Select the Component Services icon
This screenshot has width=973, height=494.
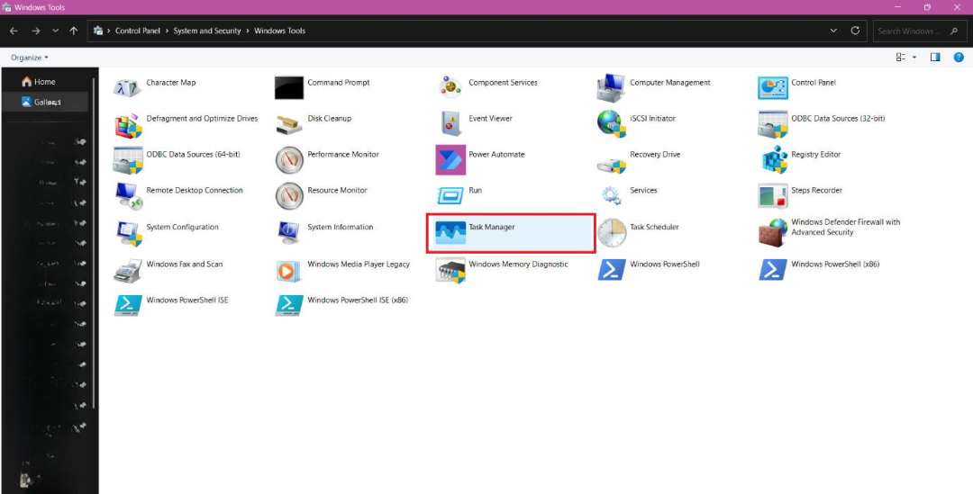click(x=450, y=88)
